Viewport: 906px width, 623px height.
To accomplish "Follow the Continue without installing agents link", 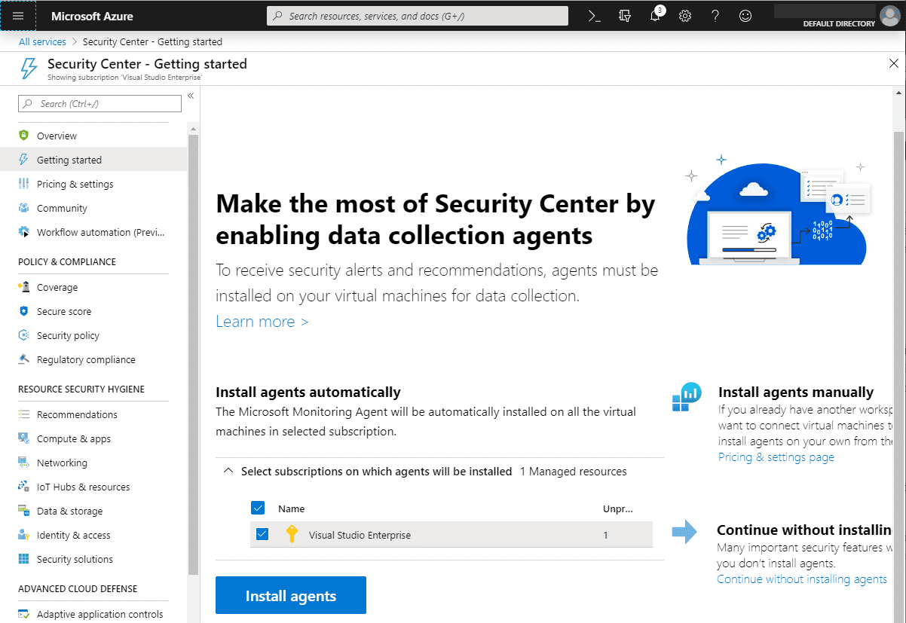I will 801,579.
